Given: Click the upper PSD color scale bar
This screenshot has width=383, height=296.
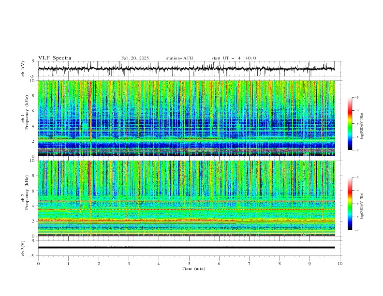Looking at the screenshot, I should 350,124.
